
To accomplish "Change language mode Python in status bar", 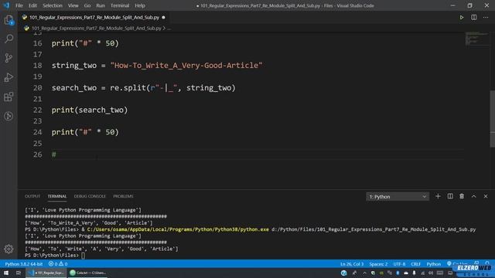I will (x=433, y=264).
